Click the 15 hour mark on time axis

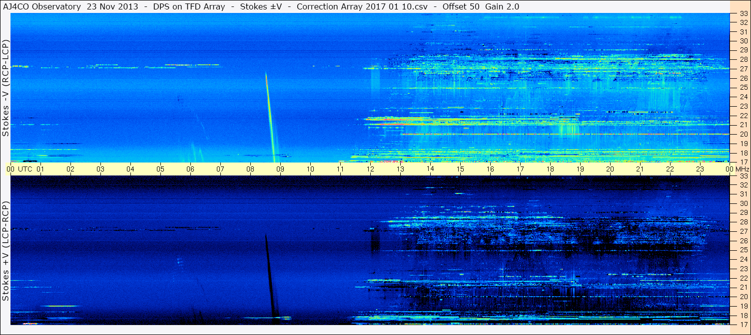point(460,169)
